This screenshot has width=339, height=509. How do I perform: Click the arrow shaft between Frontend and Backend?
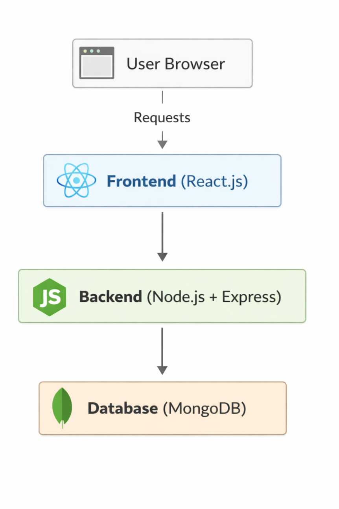[162, 232]
